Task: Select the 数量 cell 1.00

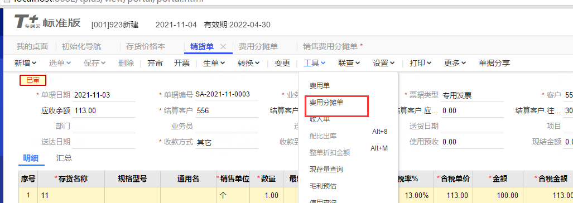Action: pyautogui.click(x=266, y=195)
